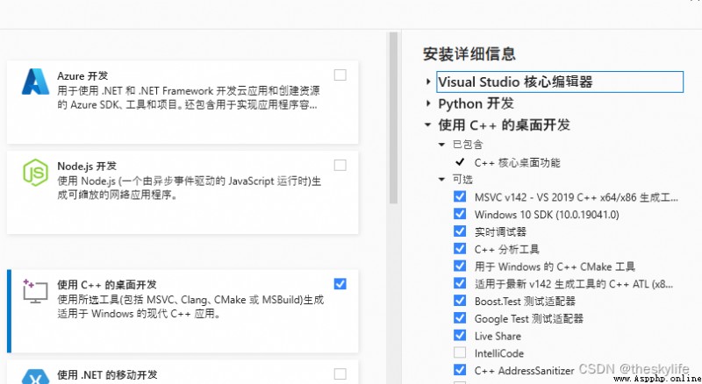Image resolution: width=702 pixels, height=384 pixels.
Task: Enable the 使用 .NET 的移动开发 workload checkbox
Action: coord(340,374)
